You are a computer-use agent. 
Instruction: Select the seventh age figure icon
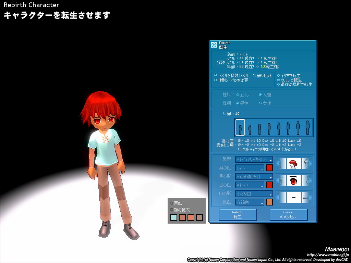point(298,128)
